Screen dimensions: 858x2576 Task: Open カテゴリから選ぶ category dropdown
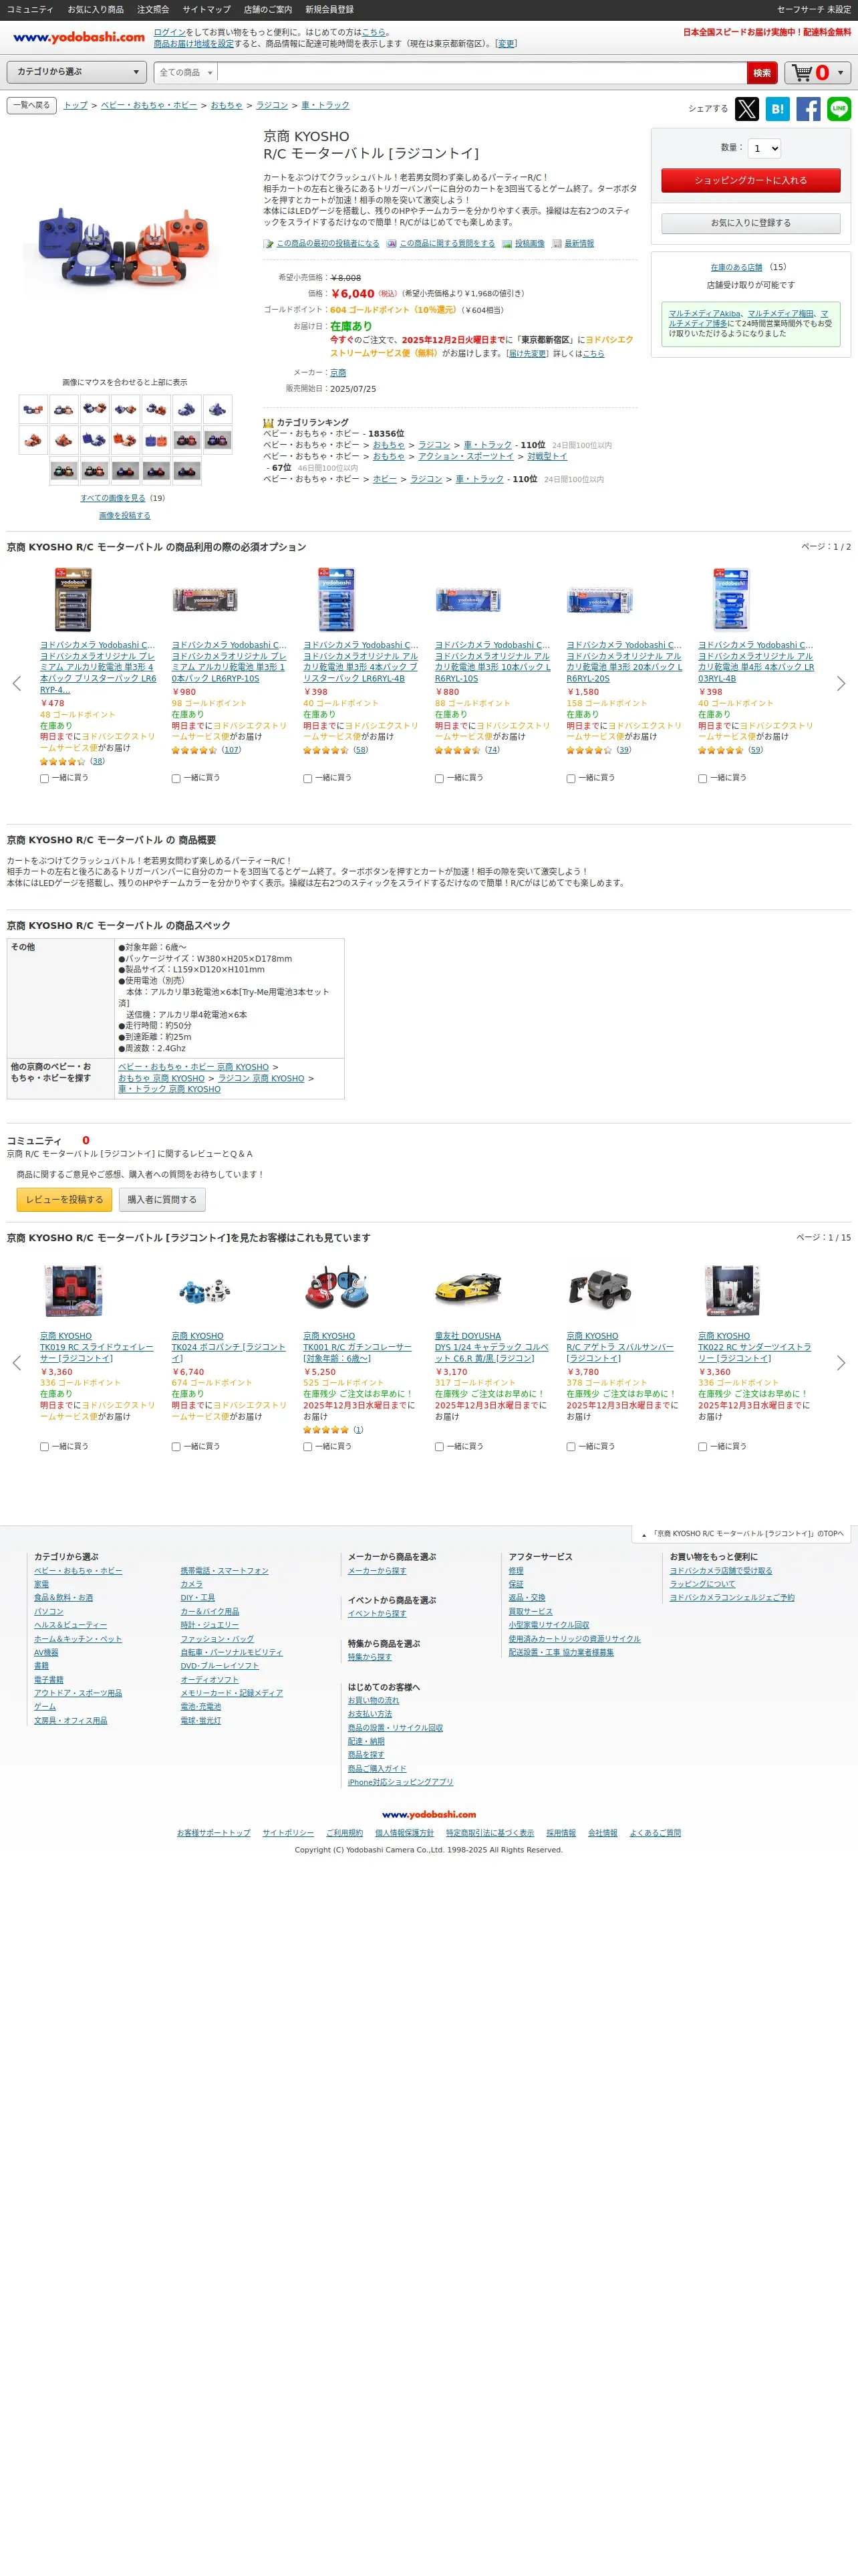pos(78,72)
